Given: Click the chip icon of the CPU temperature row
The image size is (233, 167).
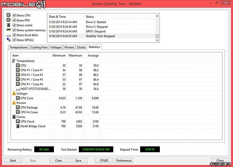Looking at the screenshot, I should (x=18, y=65).
